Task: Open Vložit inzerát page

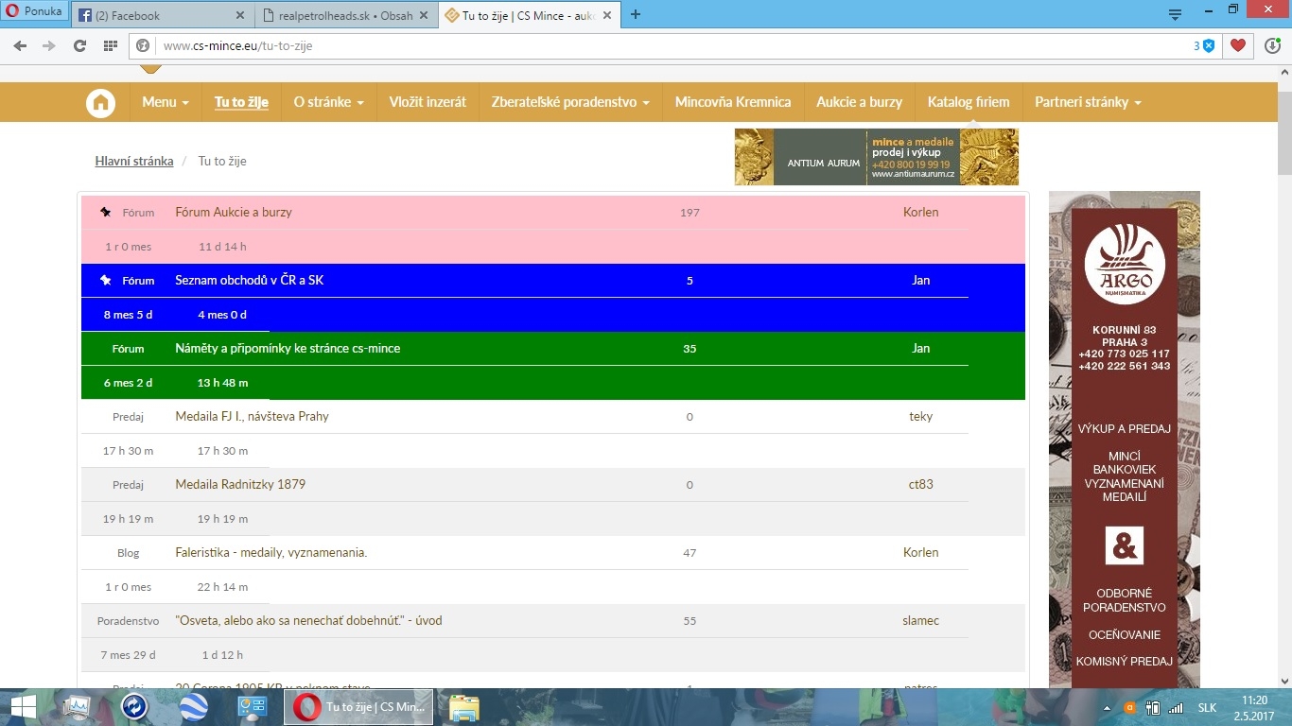Action: pyautogui.click(x=428, y=102)
